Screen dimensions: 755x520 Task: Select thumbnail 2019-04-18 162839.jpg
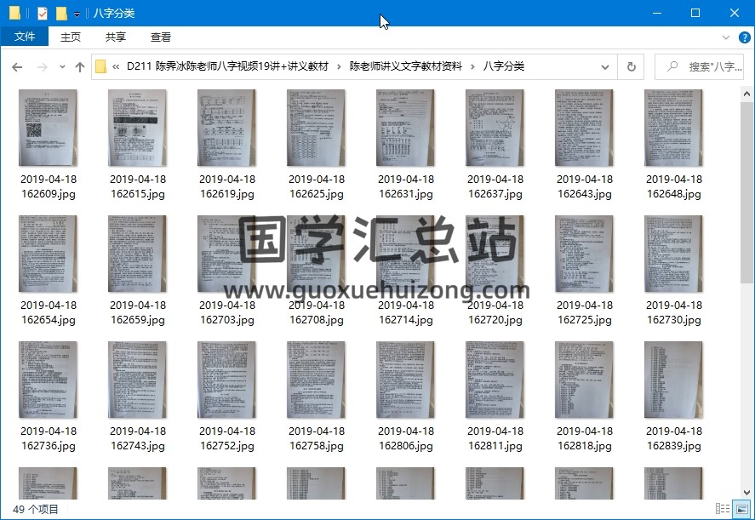(x=673, y=380)
